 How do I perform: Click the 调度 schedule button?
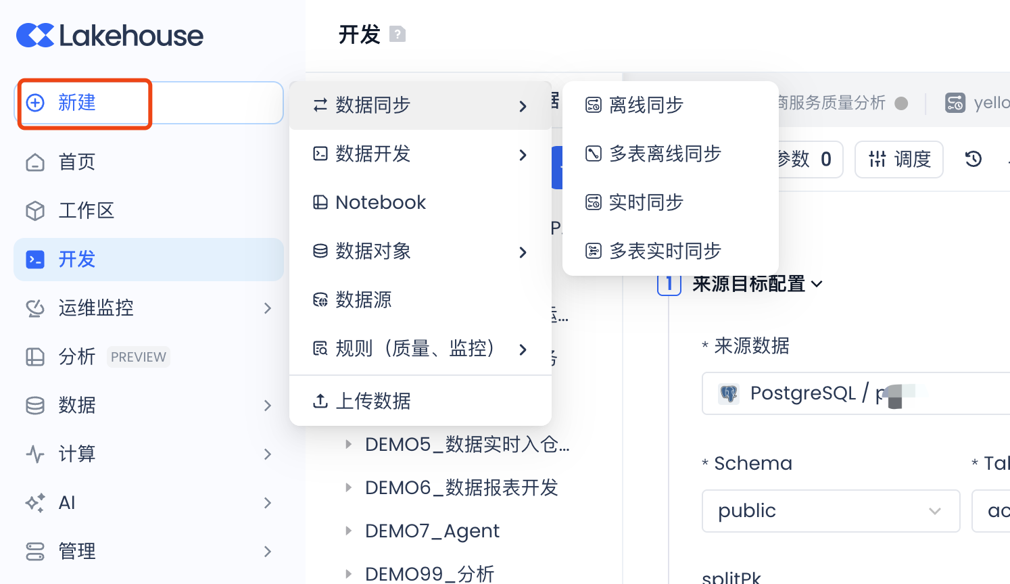898,160
